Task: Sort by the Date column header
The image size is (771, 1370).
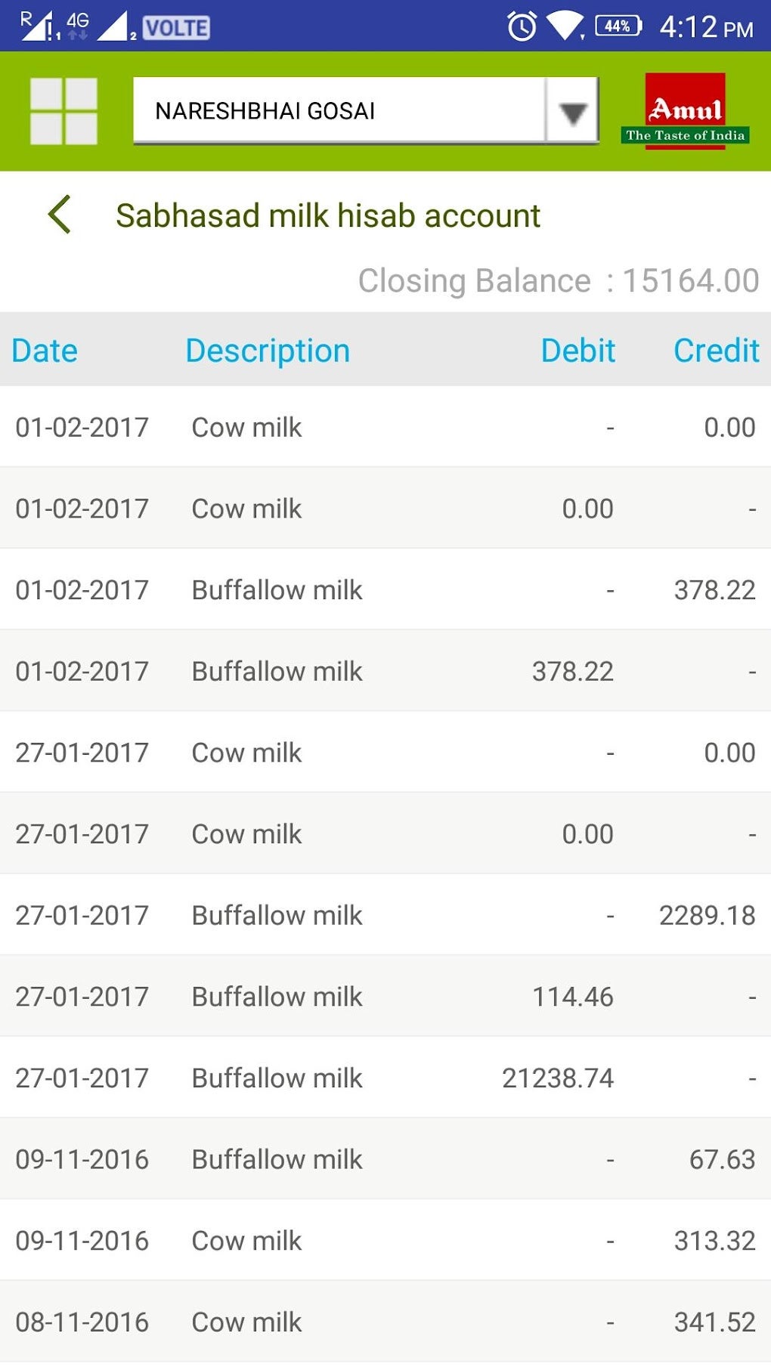Action: pyautogui.click(x=45, y=351)
